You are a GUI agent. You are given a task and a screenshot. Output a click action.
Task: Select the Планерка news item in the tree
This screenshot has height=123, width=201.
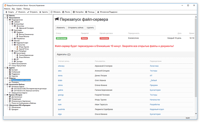click(15, 82)
